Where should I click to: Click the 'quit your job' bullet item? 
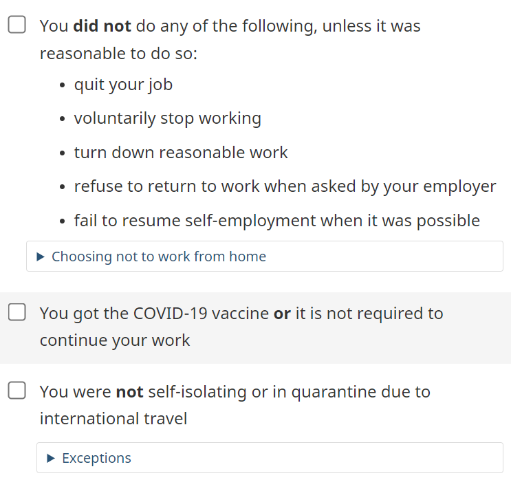point(123,85)
